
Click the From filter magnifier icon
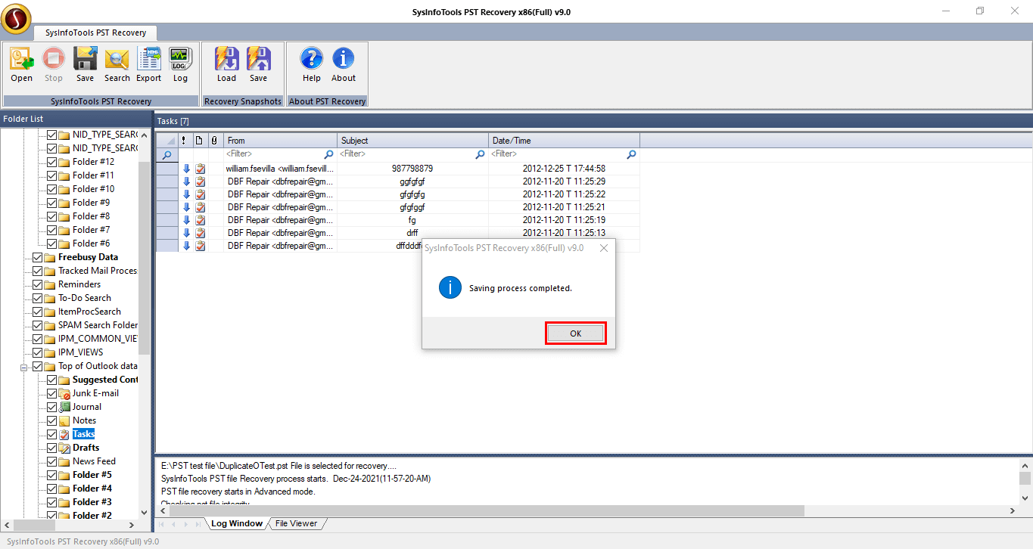328,154
